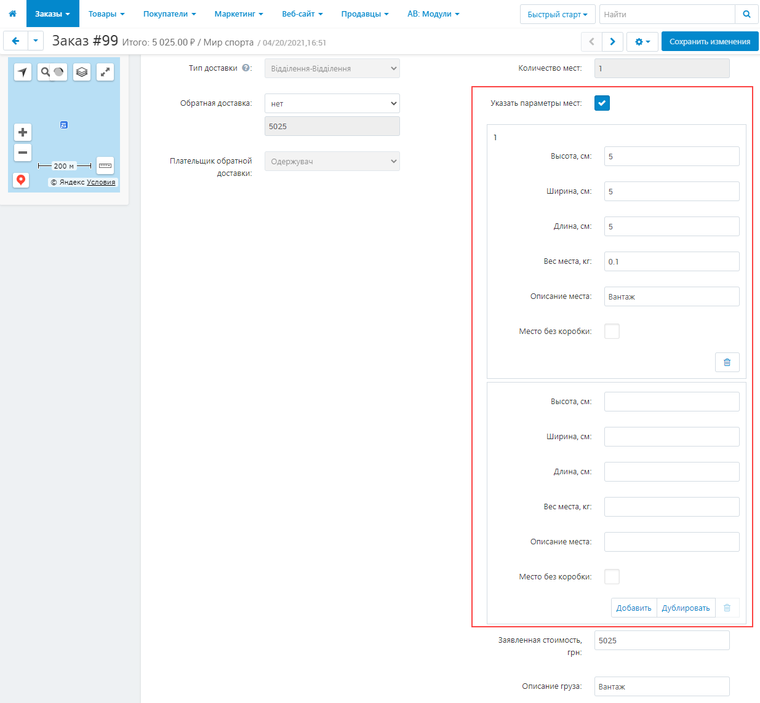This screenshot has height=703, width=760.
Task: Check 'Место без коробки' for place 1
Action: 612,332
